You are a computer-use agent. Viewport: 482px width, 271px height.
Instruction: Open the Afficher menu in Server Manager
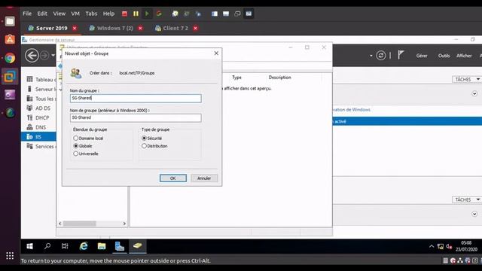pos(464,56)
